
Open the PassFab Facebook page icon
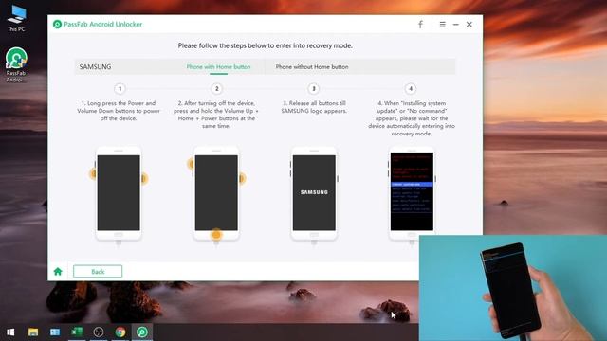[x=420, y=25]
